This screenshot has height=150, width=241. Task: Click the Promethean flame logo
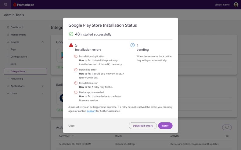pos(15,5)
